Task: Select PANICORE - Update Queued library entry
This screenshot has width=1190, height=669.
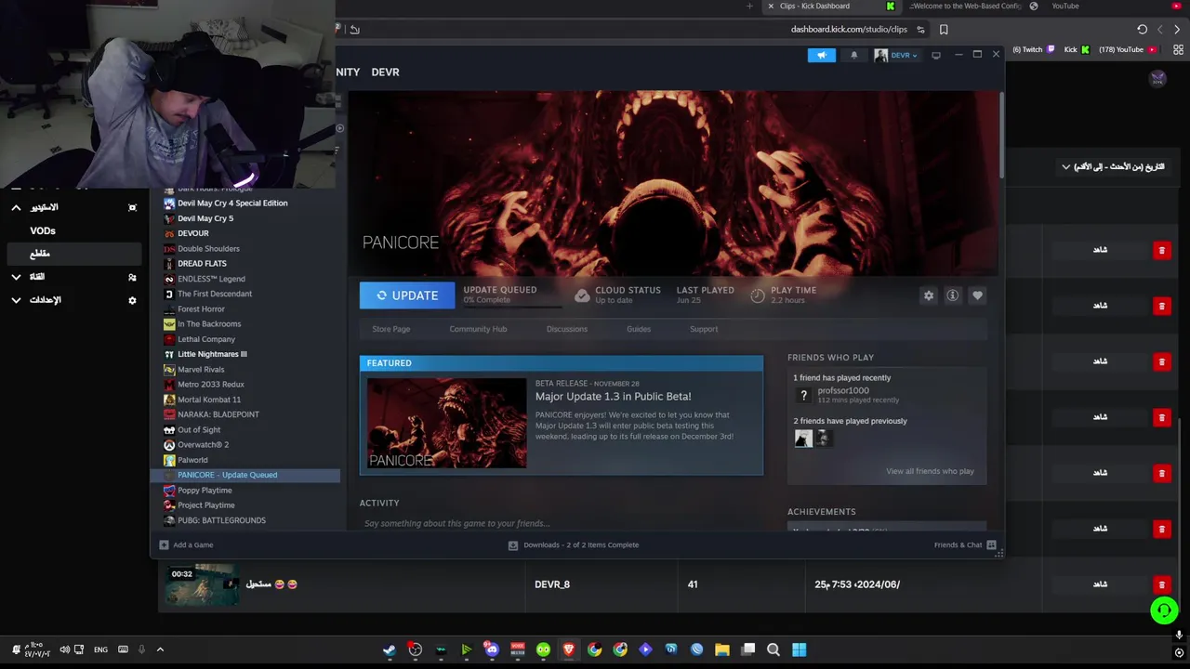Action: tap(245, 475)
